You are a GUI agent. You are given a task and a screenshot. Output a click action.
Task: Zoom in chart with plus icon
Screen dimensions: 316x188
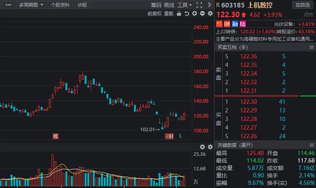[194, 13]
